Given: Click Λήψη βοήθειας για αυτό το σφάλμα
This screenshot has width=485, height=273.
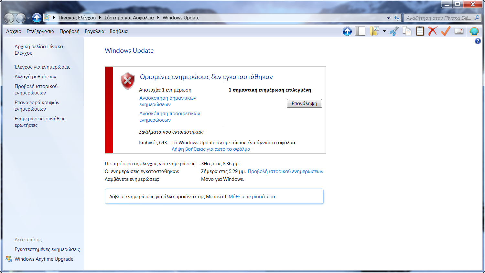Looking at the screenshot, I should [x=211, y=149].
